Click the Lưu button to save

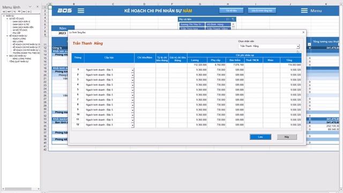[x=260, y=137]
